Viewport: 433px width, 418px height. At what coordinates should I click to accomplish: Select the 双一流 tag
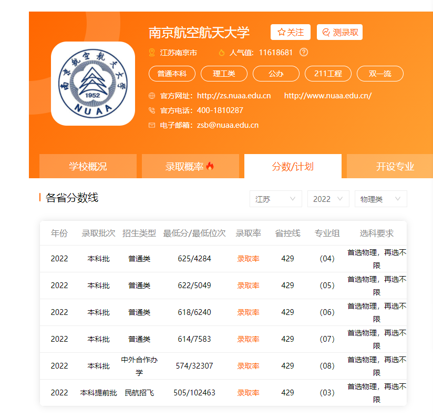[x=380, y=74]
